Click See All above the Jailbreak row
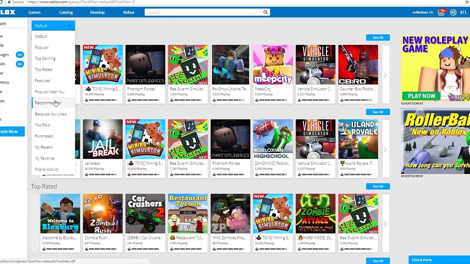This screenshot has width=470, height=264. (378, 112)
